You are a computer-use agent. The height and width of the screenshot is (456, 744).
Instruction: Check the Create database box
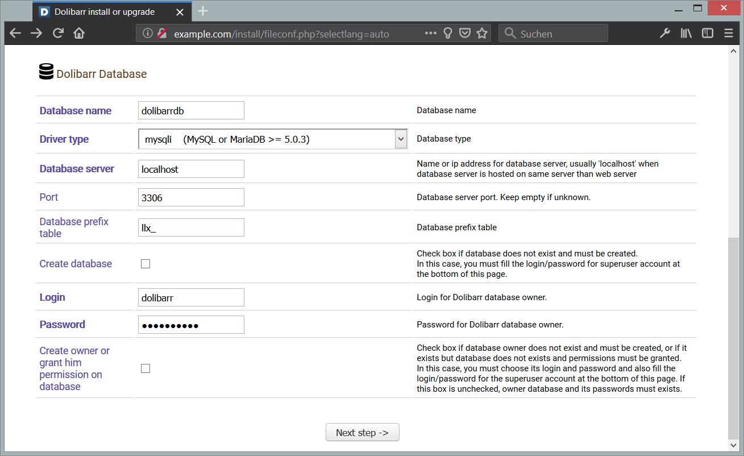(146, 264)
